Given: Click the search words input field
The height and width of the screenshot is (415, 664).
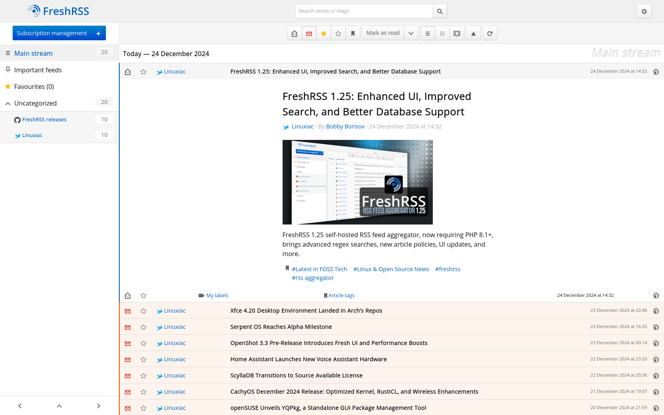Looking at the screenshot, I should pyautogui.click(x=364, y=11).
